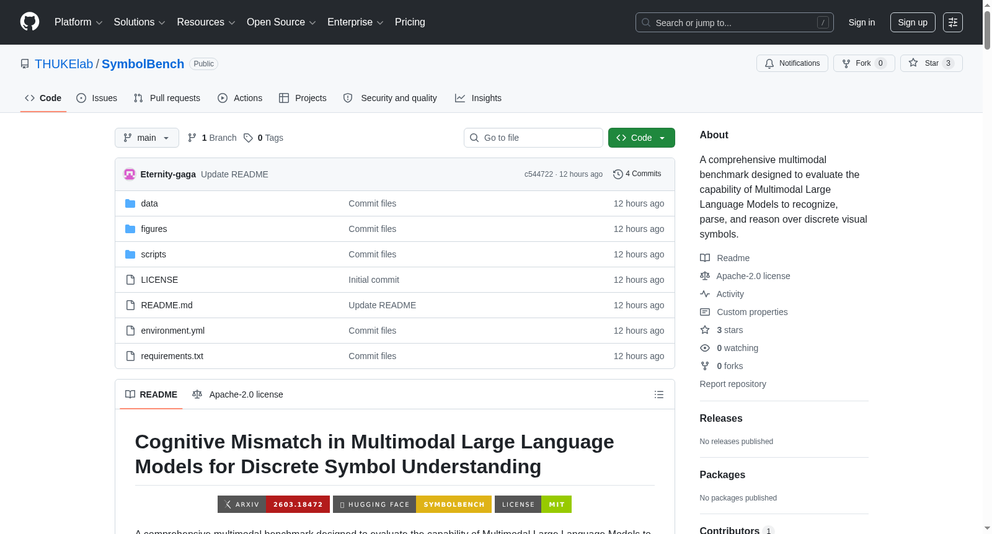Expand the Solutions menu
992x534 pixels.
tap(139, 22)
